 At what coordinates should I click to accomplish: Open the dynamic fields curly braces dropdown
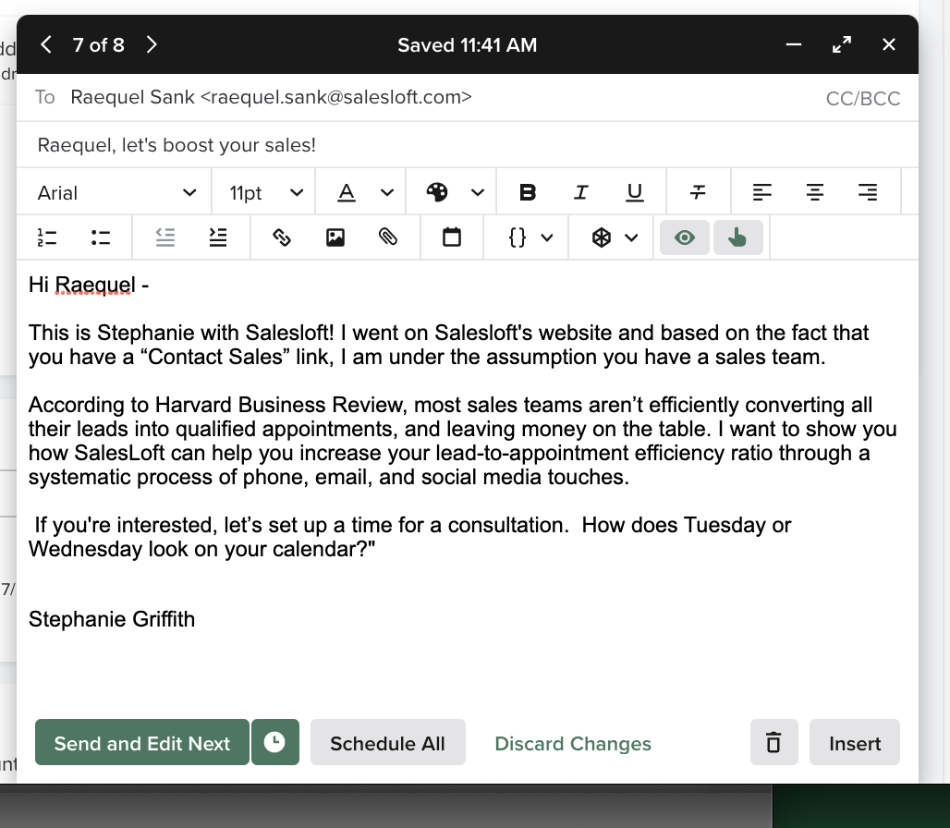[x=530, y=237]
